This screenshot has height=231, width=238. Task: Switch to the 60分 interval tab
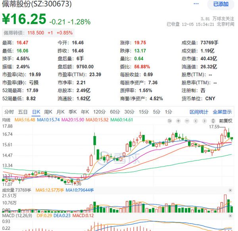tap(115, 112)
